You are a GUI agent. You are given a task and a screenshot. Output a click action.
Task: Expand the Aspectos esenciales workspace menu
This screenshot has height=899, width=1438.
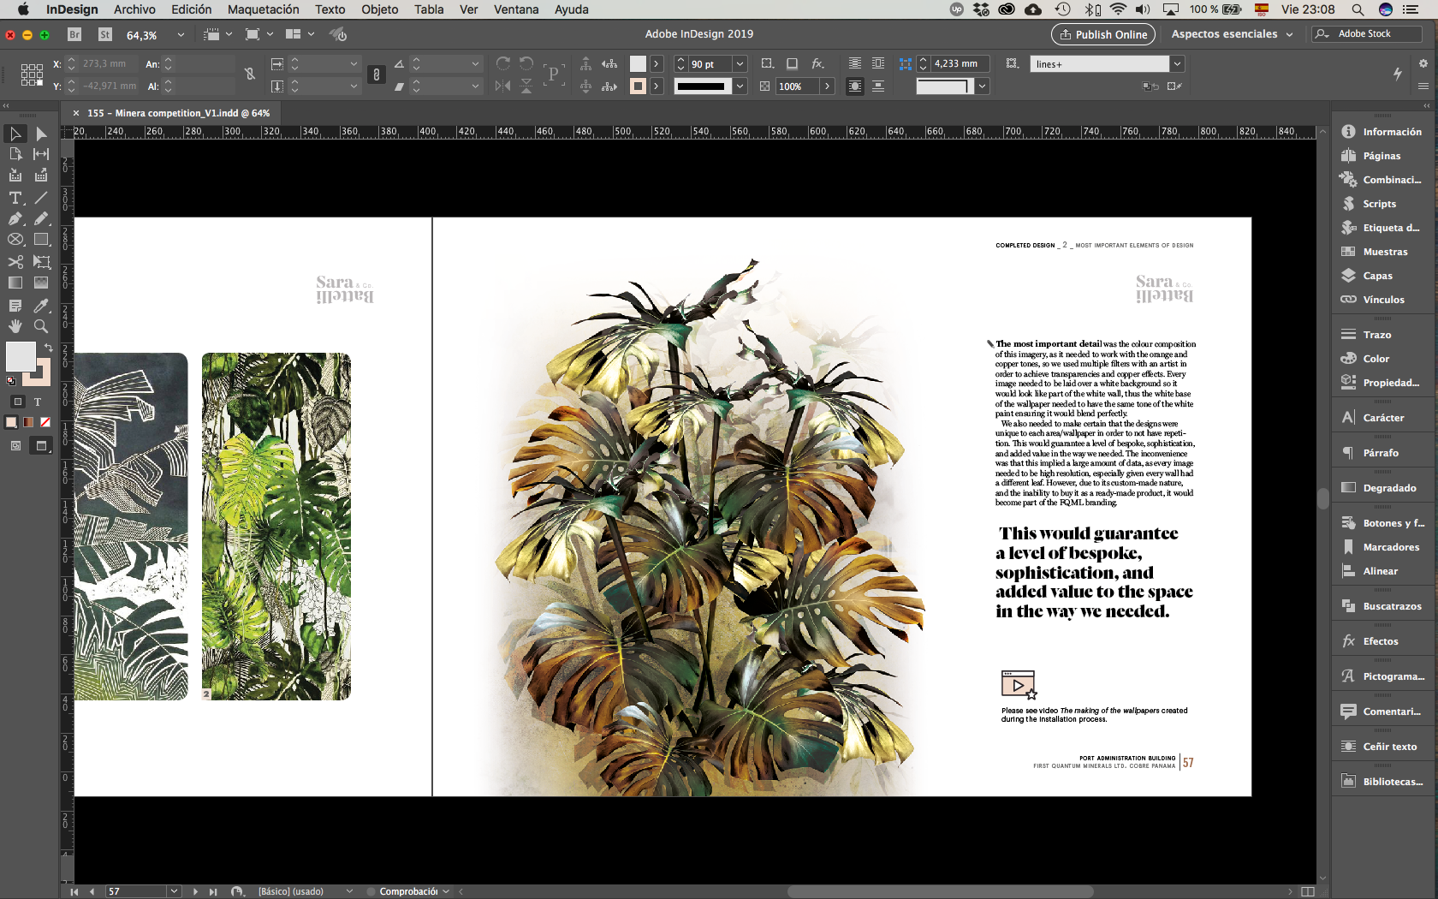(x=1232, y=34)
